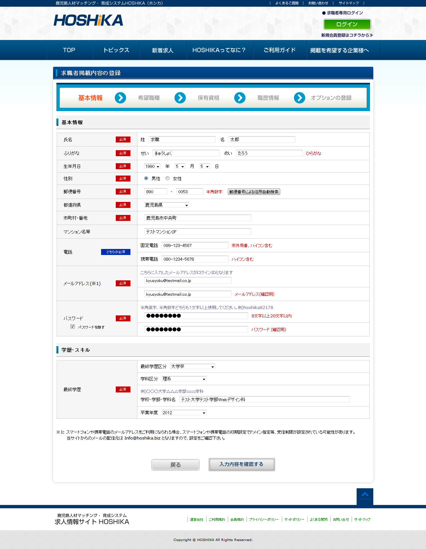Select the 男性 radio button
Image resolution: width=426 pixels, height=549 pixels.
pos(146,178)
